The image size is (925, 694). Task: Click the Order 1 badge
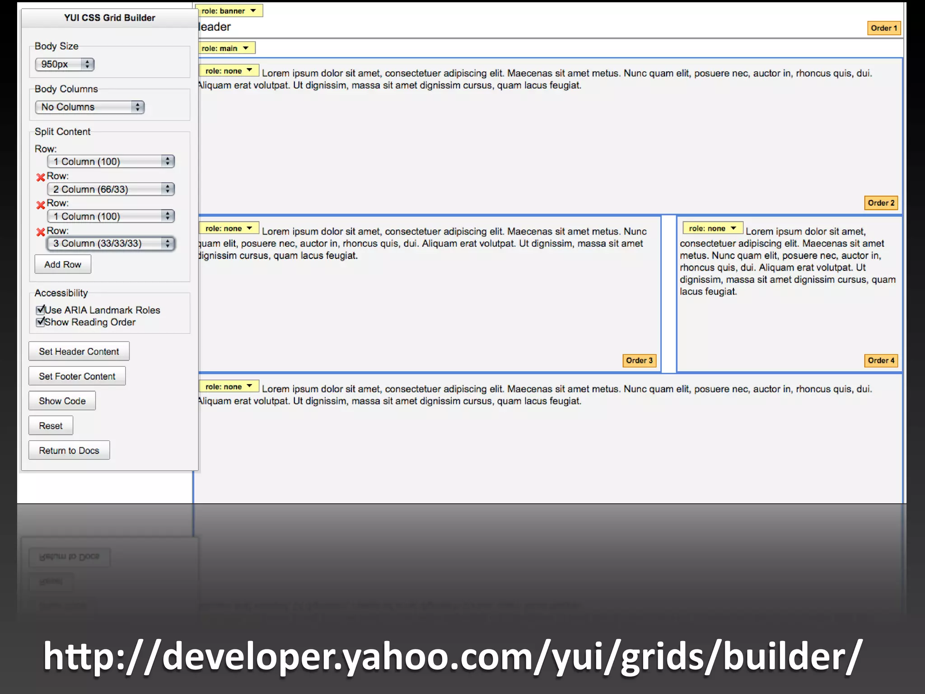[884, 28]
